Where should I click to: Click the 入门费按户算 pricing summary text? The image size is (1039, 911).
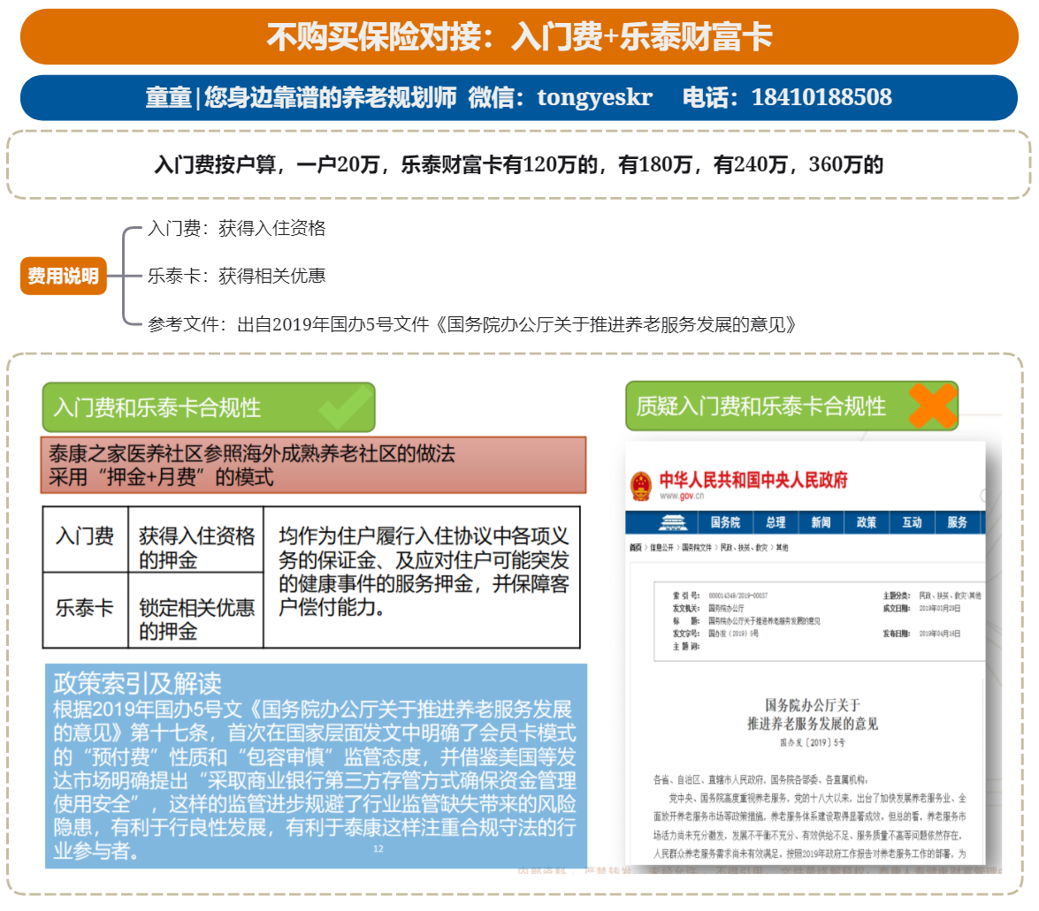click(519, 164)
